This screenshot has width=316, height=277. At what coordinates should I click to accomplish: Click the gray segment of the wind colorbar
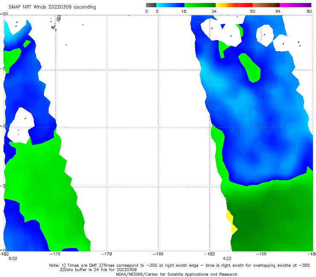(x=151, y=5)
